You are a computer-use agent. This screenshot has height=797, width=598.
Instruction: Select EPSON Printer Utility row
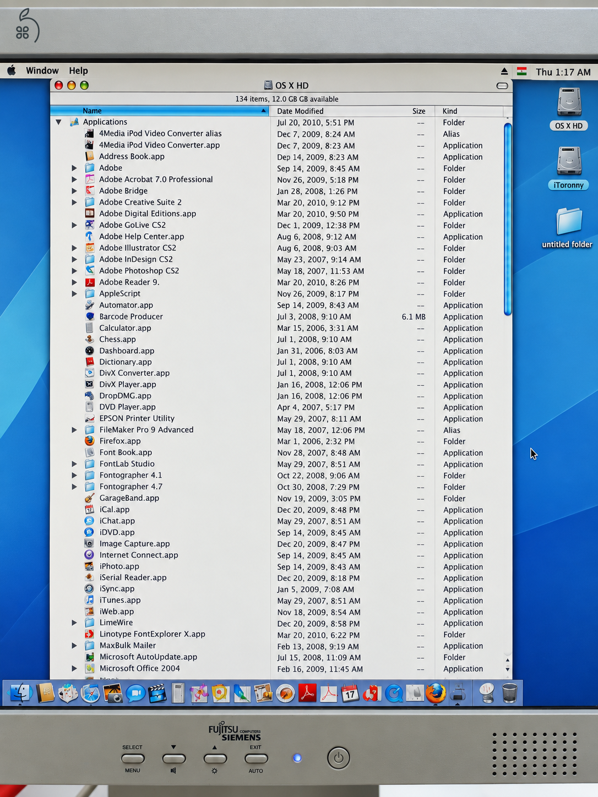coord(281,418)
